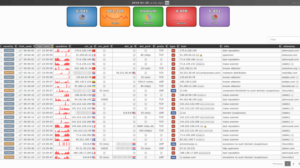Screen dimensions: 300x168
Task: Click ellipsis bubble before eease.com trail
Action: pyautogui.click(x=181, y=157)
